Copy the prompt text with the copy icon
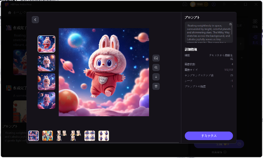 230,24
